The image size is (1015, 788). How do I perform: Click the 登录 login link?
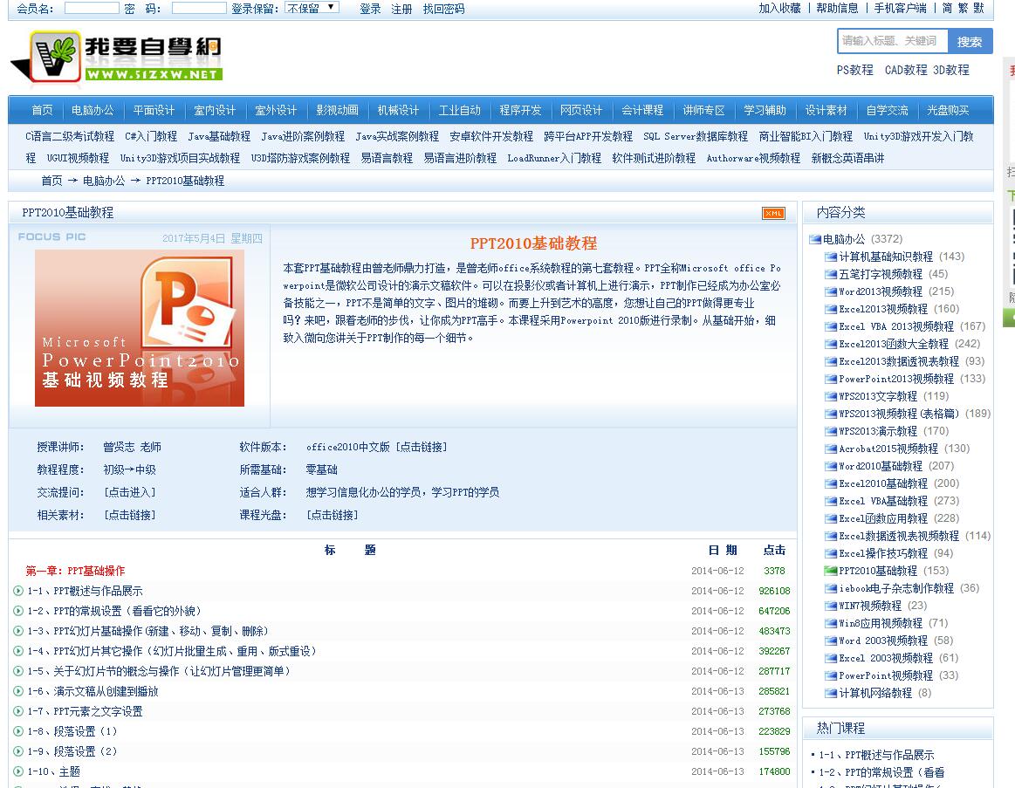click(x=370, y=9)
